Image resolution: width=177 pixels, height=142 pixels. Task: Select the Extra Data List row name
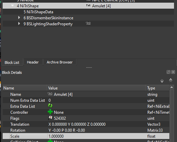[23, 106]
